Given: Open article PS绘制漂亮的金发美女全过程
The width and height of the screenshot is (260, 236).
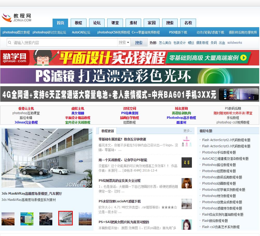Looking at the screenshot, I should [x=120, y=181].
